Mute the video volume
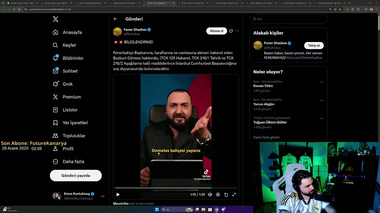Image resolution: width=380 pixels, height=213 pixels. (210, 194)
